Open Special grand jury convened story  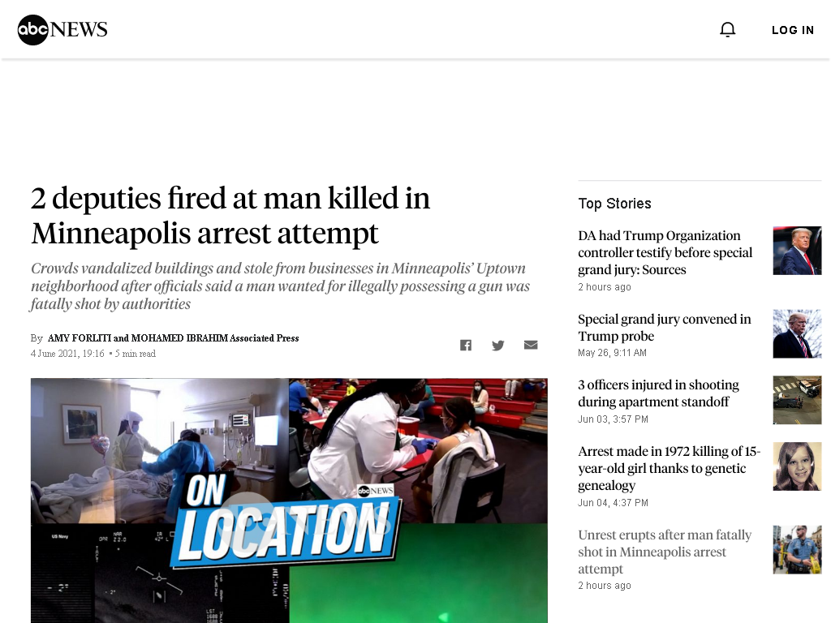665,328
